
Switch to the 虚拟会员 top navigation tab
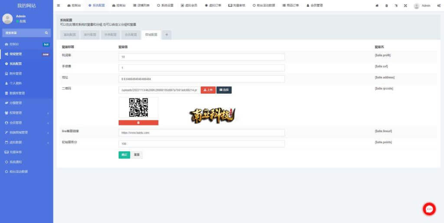[x=189, y=5]
